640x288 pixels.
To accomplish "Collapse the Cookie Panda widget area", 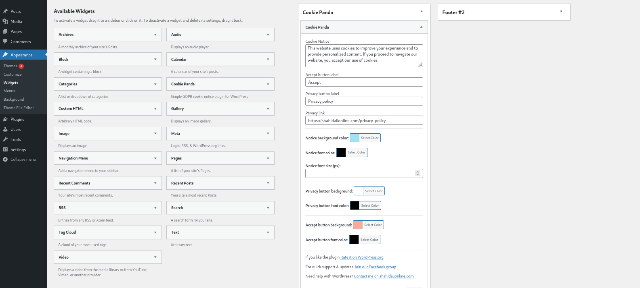I will pos(421,12).
